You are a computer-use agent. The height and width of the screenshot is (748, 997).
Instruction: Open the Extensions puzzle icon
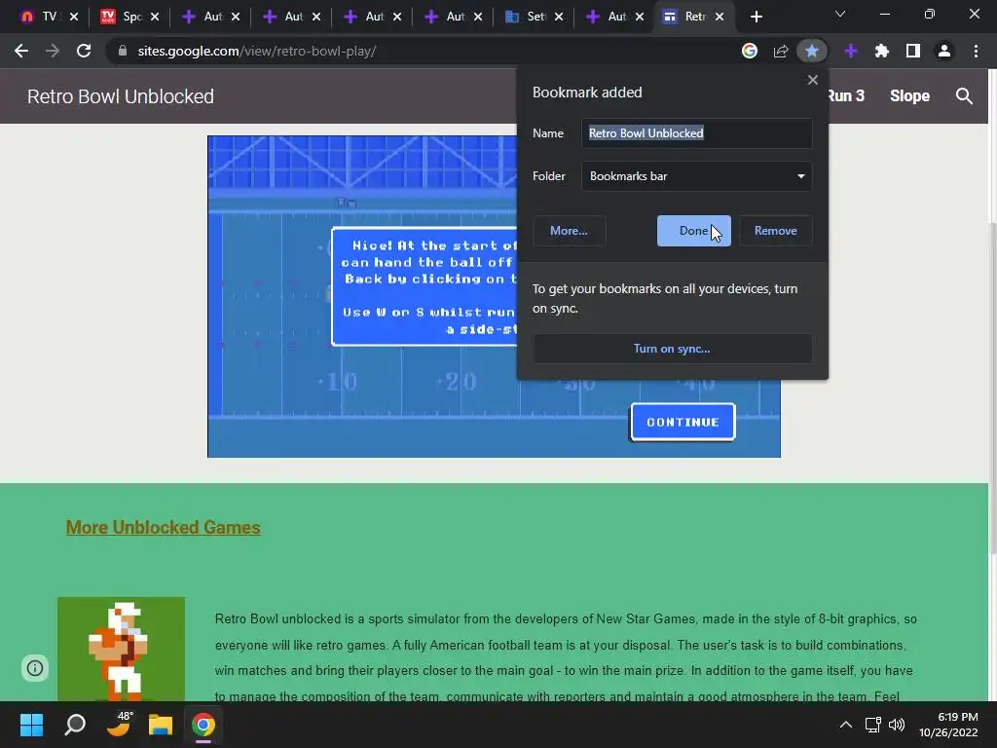click(x=882, y=51)
